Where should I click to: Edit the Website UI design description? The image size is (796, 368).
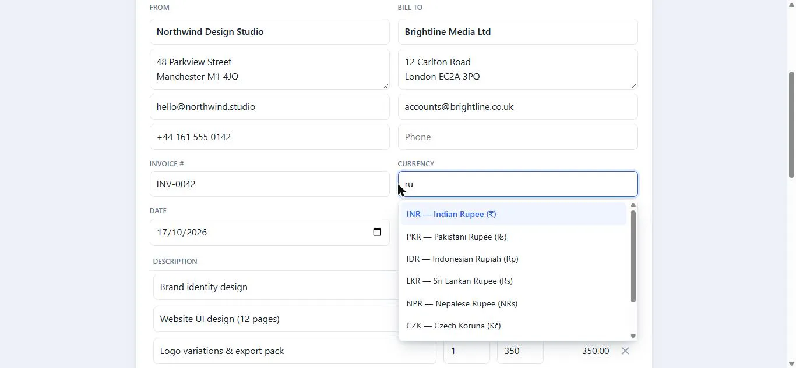click(x=276, y=319)
